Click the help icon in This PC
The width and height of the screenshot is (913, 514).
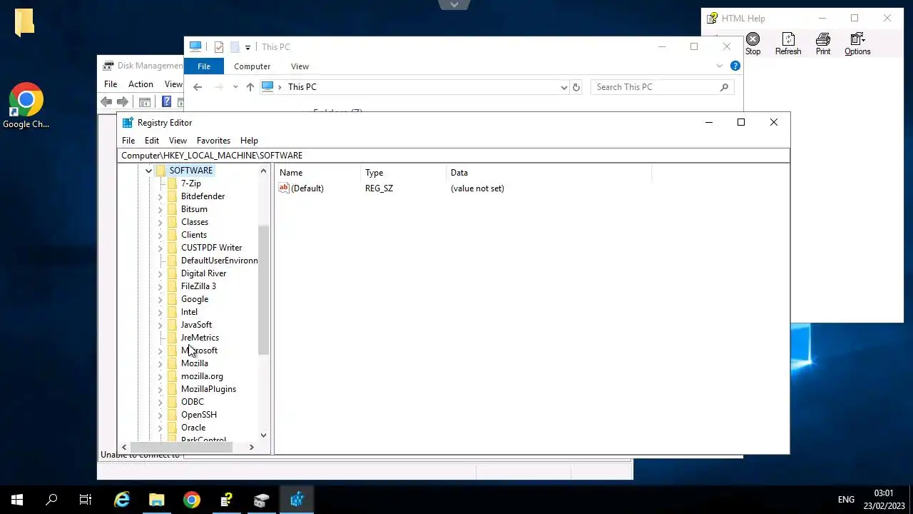click(x=735, y=66)
